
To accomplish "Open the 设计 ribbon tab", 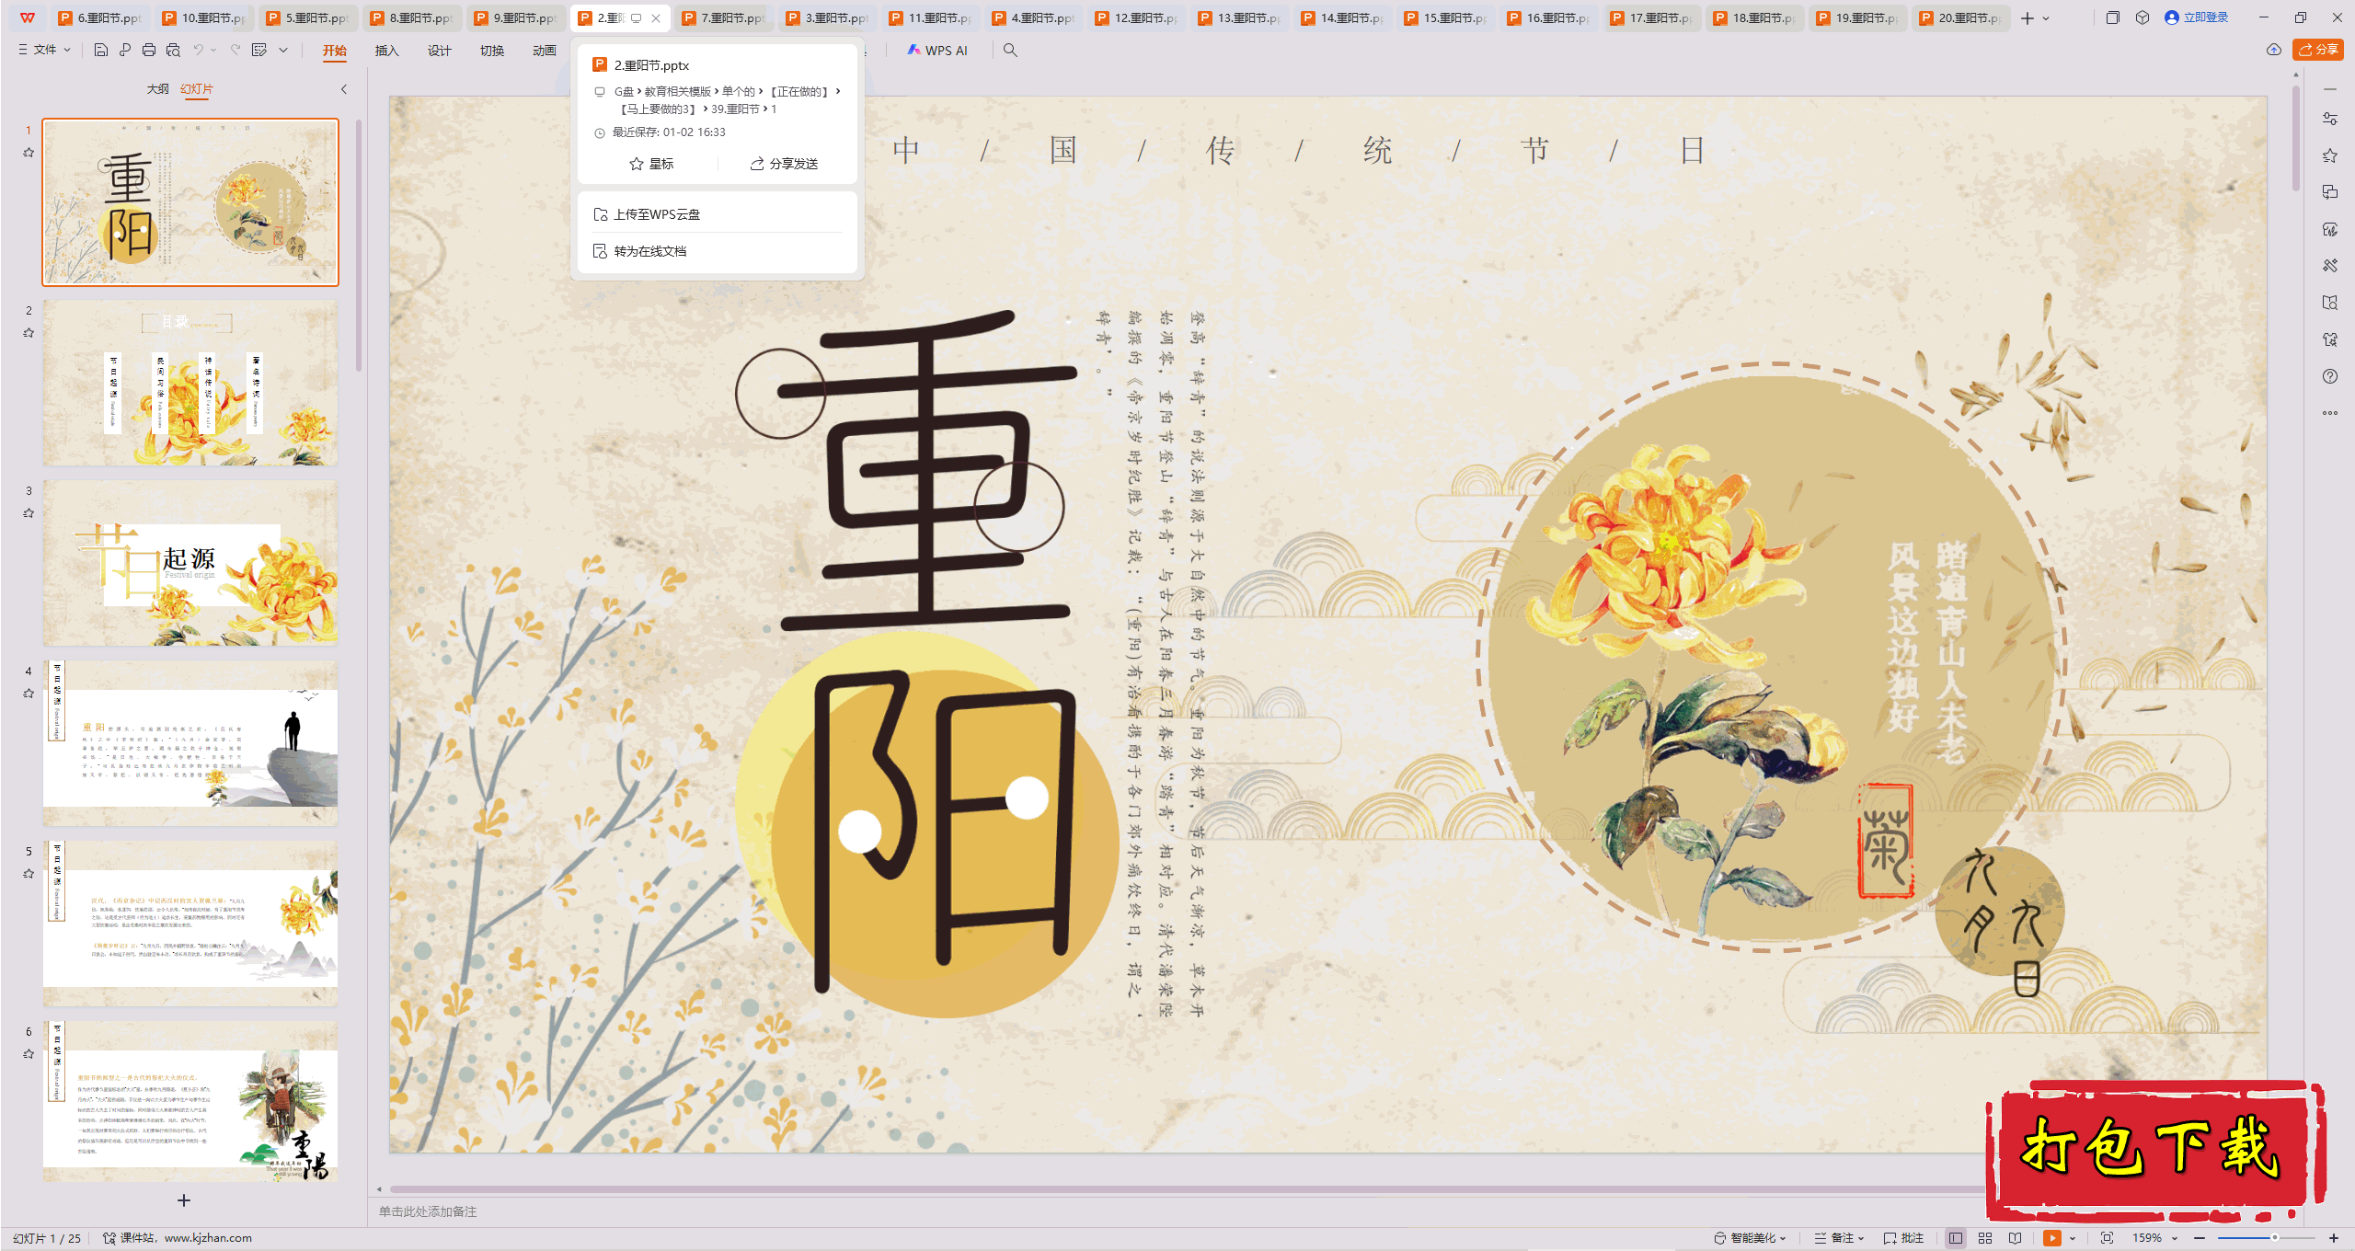I will pyautogui.click(x=440, y=51).
